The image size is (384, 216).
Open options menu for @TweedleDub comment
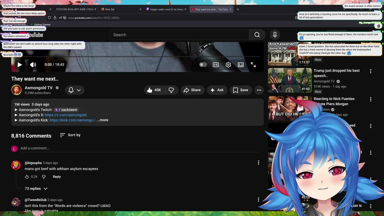pyautogui.click(x=258, y=200)
